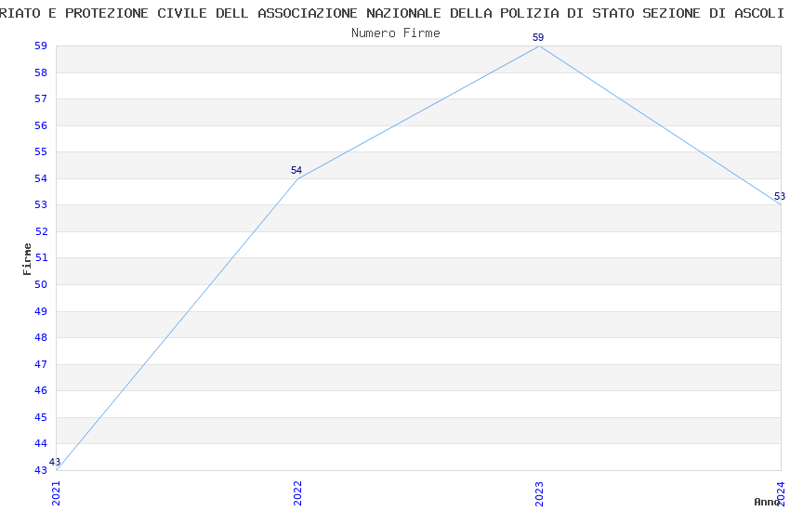Viewport: 790px width, 511px height.
Task: Click the 2023 year axis label
Action: pos(539,492)
